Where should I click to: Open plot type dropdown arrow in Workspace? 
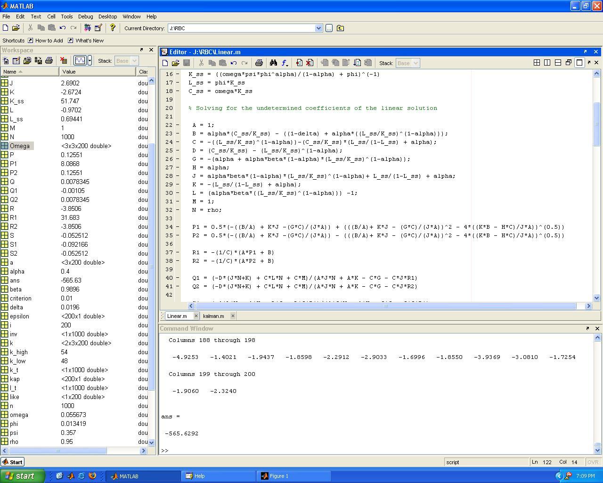pos(90,60)
